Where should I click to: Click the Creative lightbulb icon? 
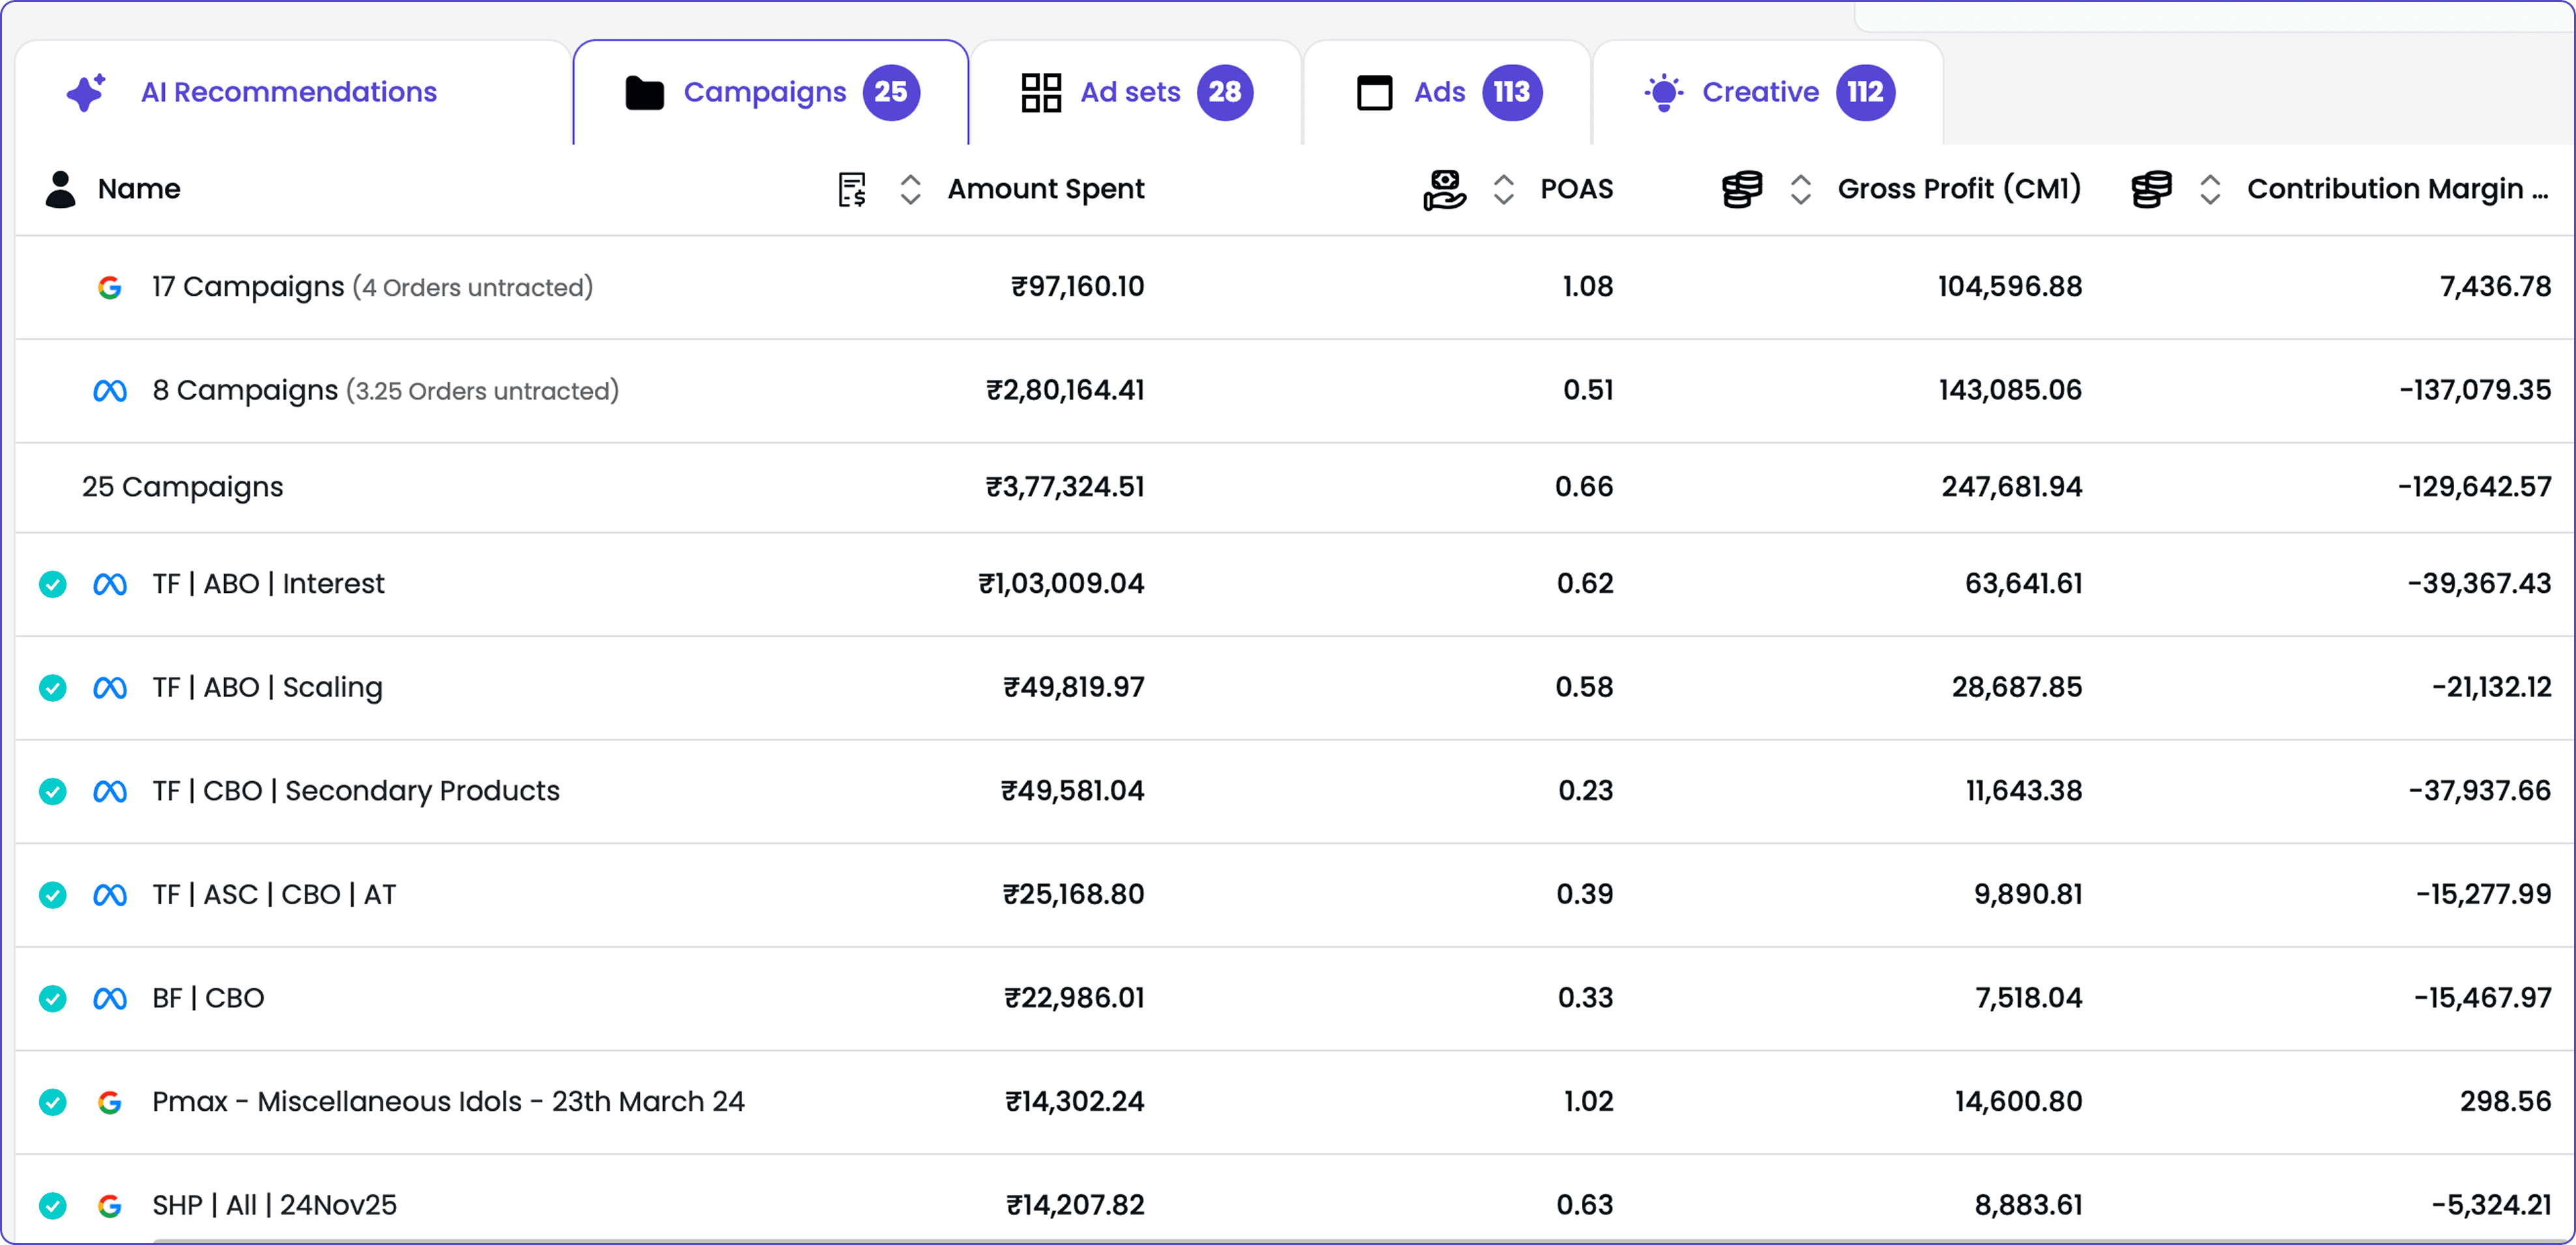[1663, 92]
